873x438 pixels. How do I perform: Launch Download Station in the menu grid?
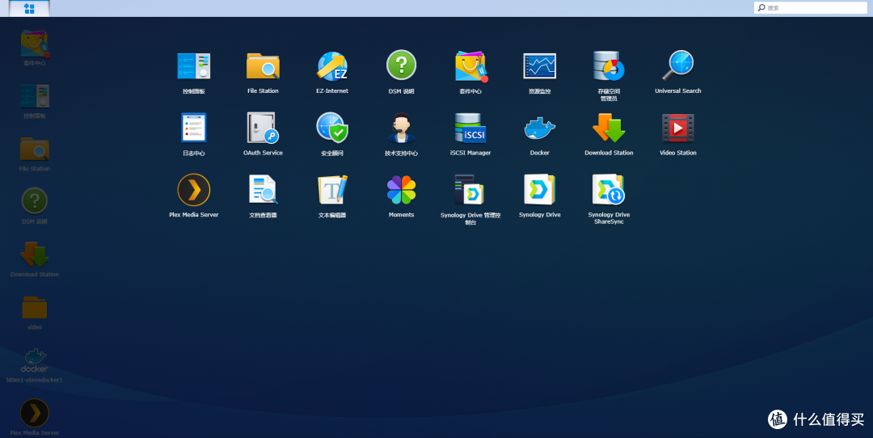click(x=609, y=128)
